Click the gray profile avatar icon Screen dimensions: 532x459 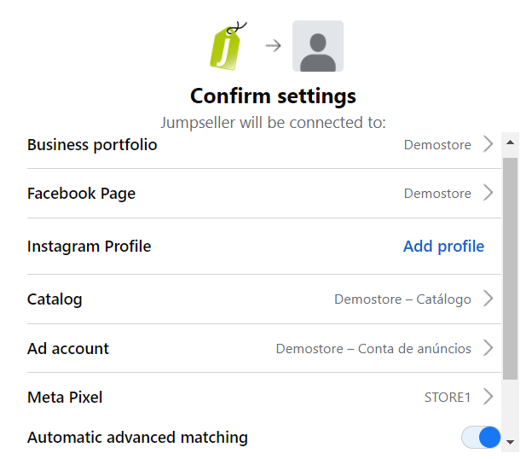point(318,46)
